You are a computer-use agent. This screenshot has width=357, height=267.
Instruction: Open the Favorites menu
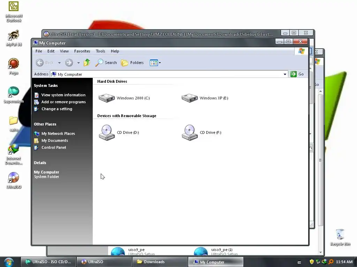(82, 51)
